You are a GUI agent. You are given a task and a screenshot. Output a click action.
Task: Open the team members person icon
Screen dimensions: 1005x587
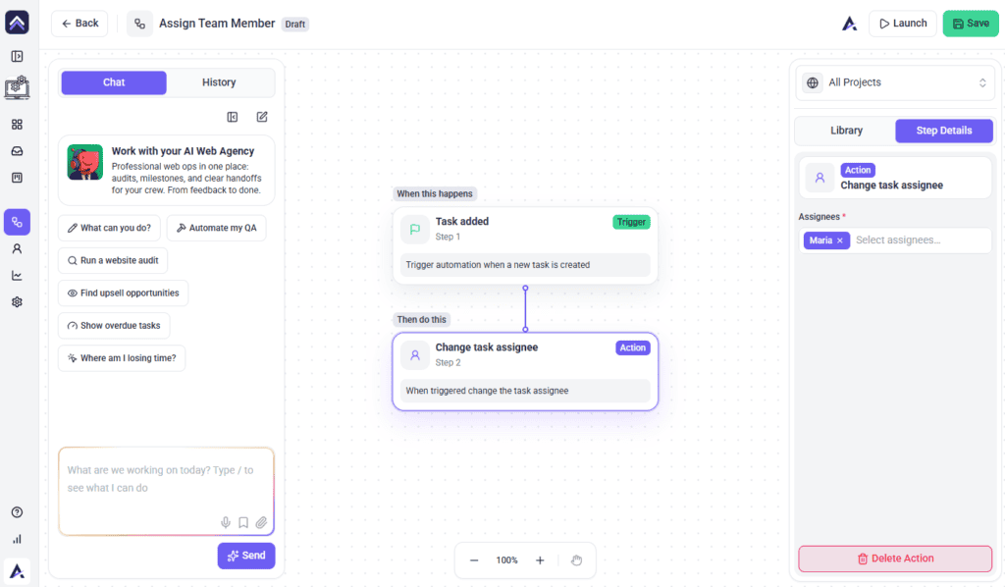point(18,248)
